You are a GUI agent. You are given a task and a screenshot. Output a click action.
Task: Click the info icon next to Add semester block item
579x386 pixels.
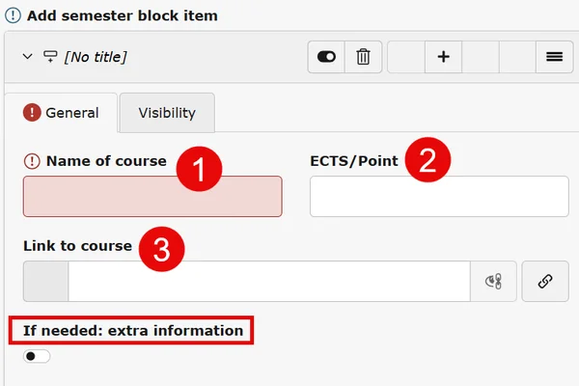tap(13, 15)
